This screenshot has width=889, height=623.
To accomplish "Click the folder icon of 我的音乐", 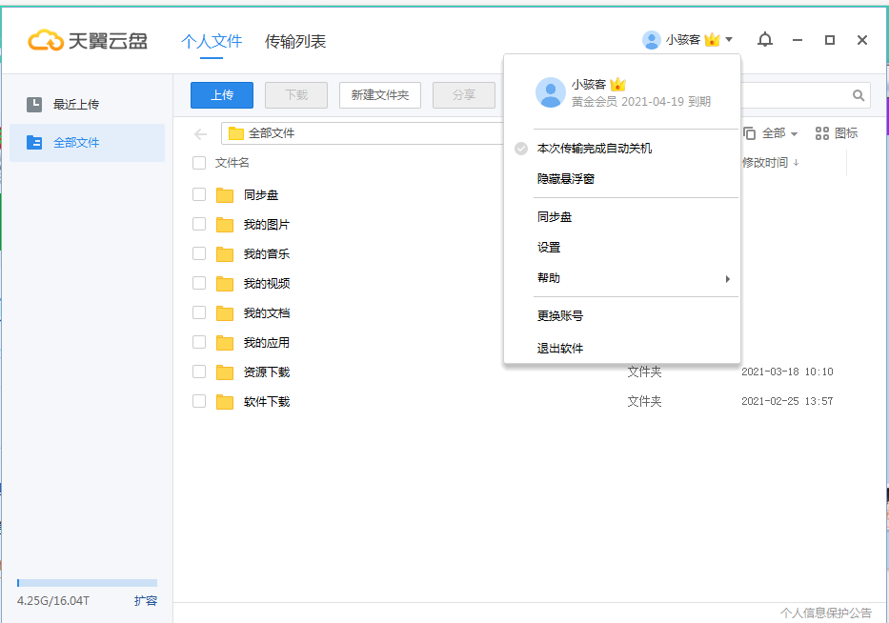I will point(225,254).
